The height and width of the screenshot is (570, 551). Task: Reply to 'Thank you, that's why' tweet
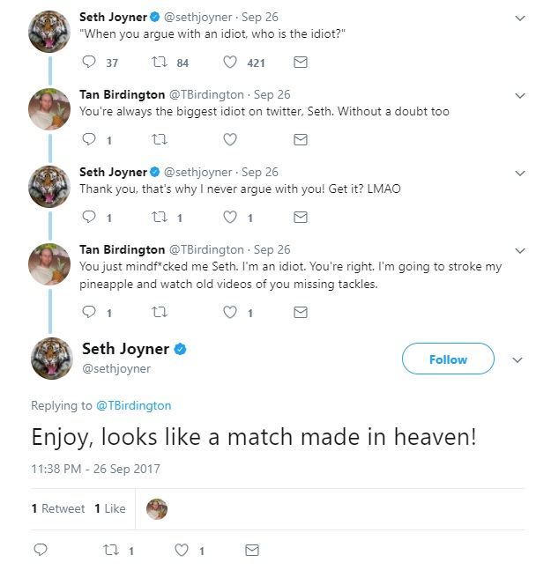(x=88, y=217)
